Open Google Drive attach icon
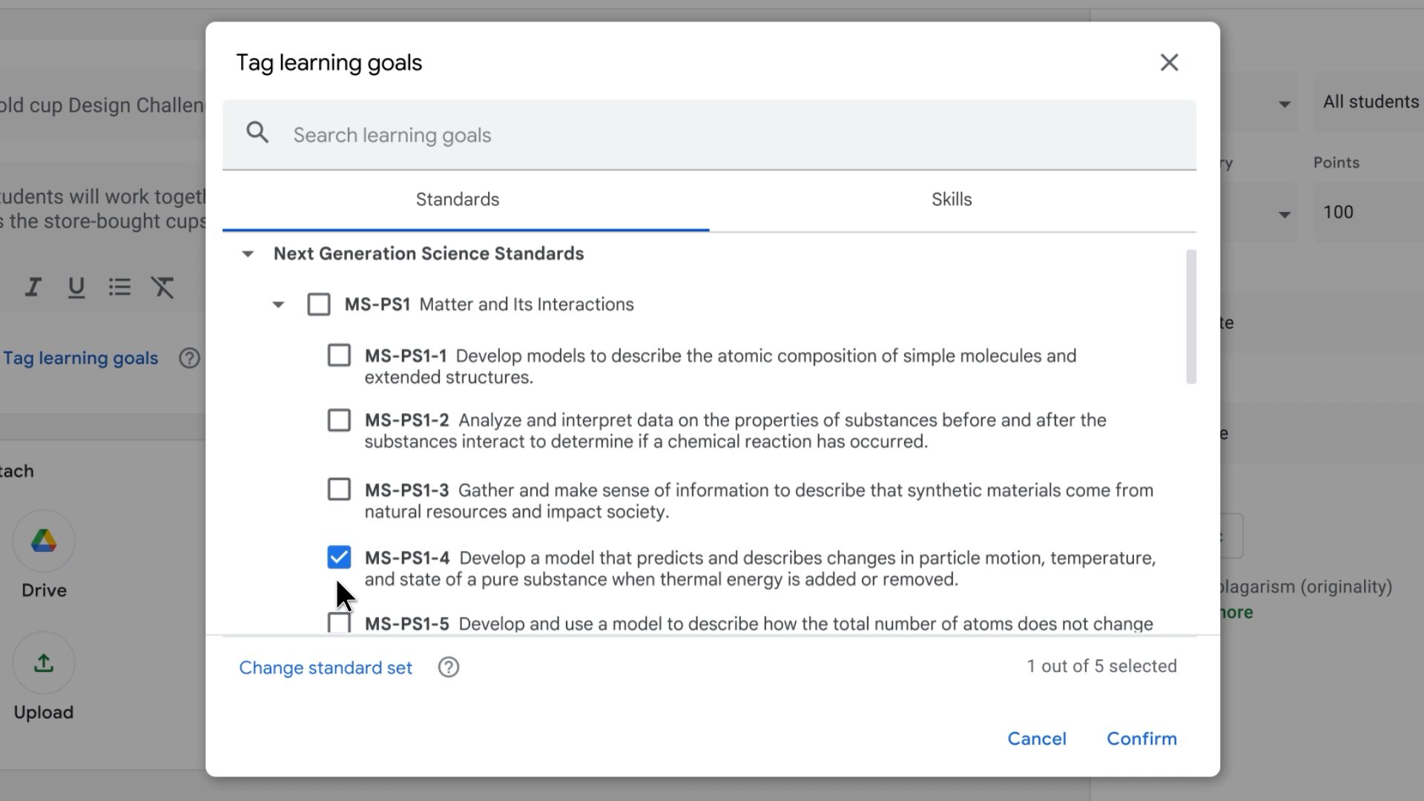The width and height of the screenshot is (1424, 801). click(44, 541)
